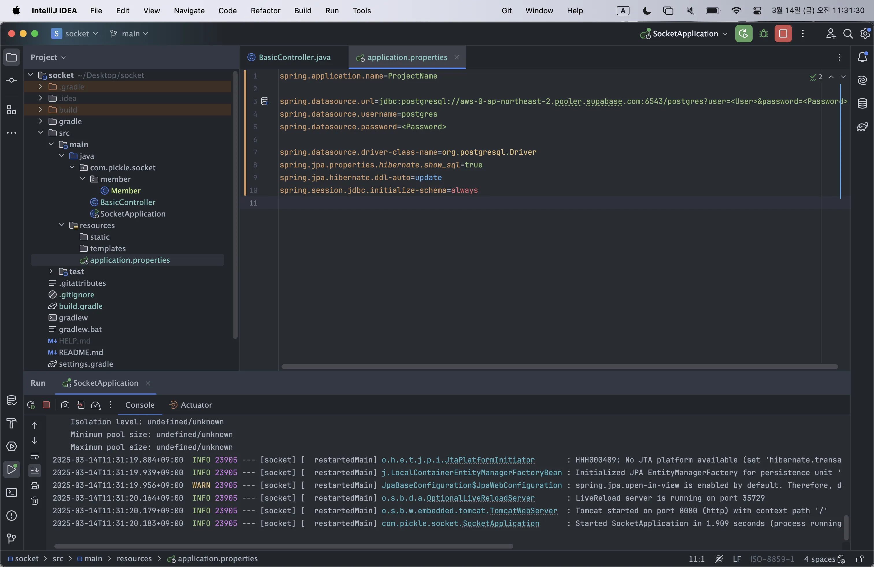Image resolution: width=874 pixels, height=567 pixels.
Task: Toggle read-only lock in status bar
Action: point(859,559)
